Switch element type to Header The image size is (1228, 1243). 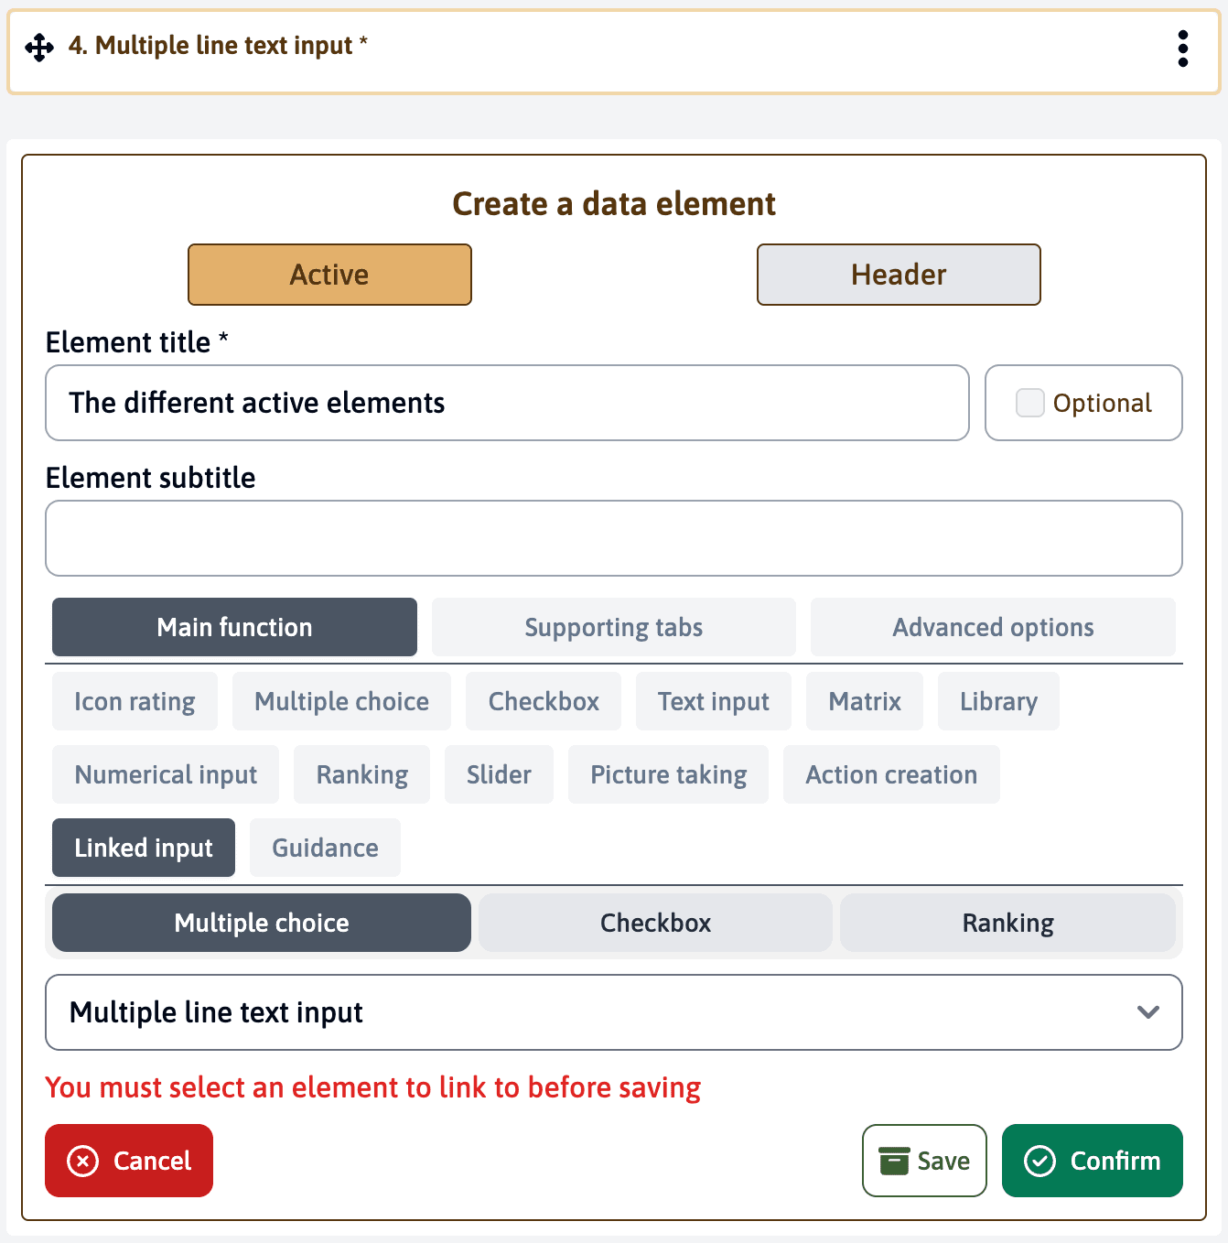[898, 274]
